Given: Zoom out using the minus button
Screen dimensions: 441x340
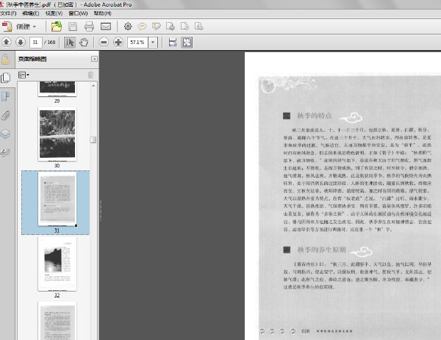Looking at the screenshot, I should 104,43.
